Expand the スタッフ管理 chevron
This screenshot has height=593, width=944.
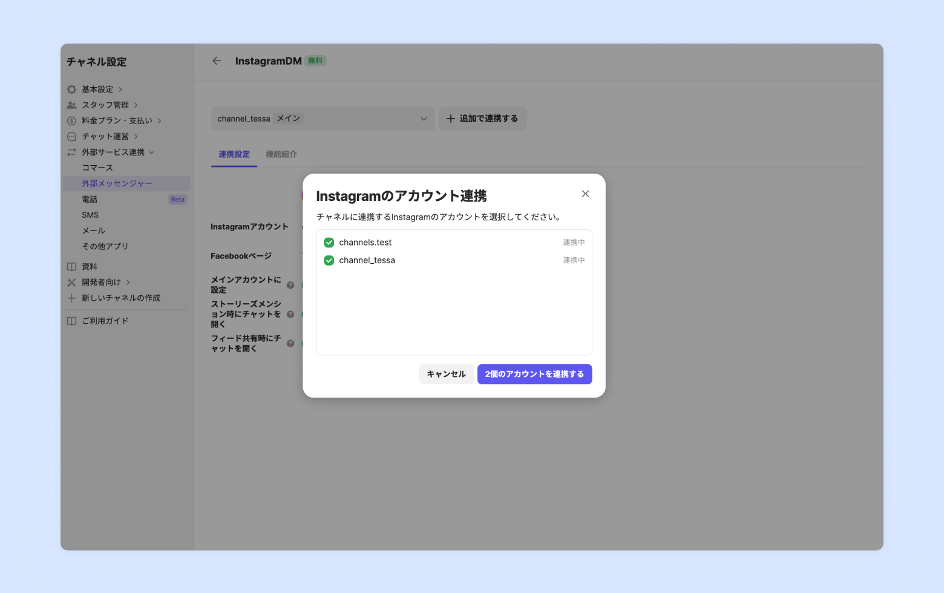(136, 105)
